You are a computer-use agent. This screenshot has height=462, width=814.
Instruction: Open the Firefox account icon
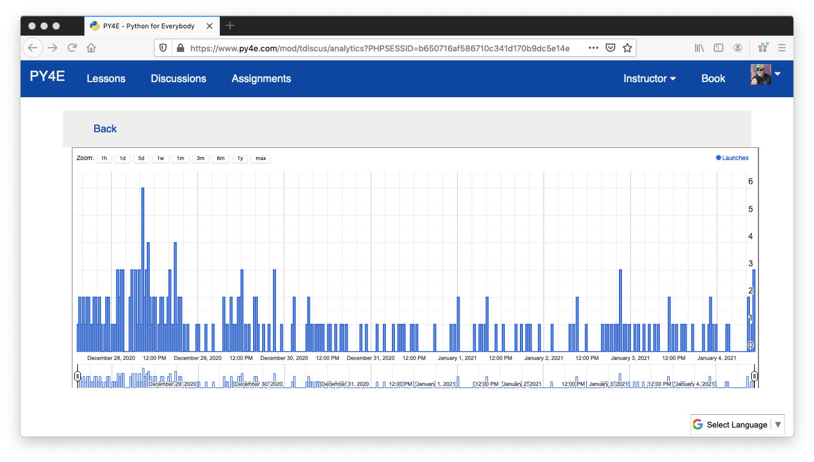[738, 48]
